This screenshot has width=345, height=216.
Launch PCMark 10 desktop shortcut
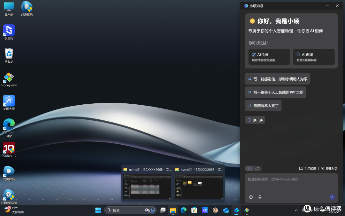(x=9, y=150)
